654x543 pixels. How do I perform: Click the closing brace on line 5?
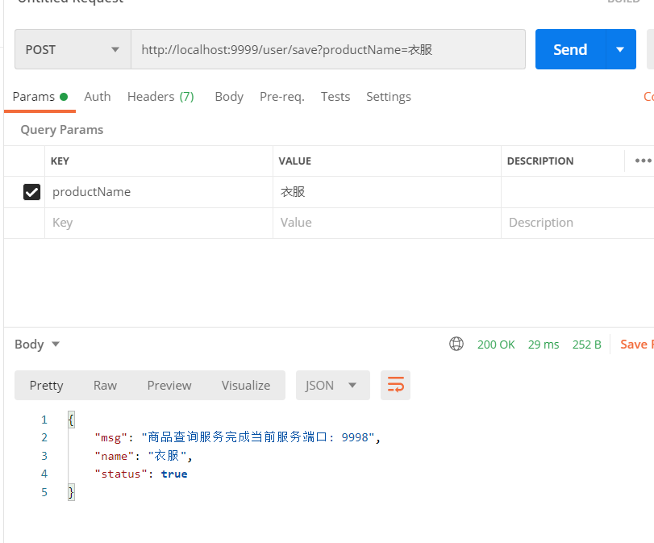tap(71, 492)
